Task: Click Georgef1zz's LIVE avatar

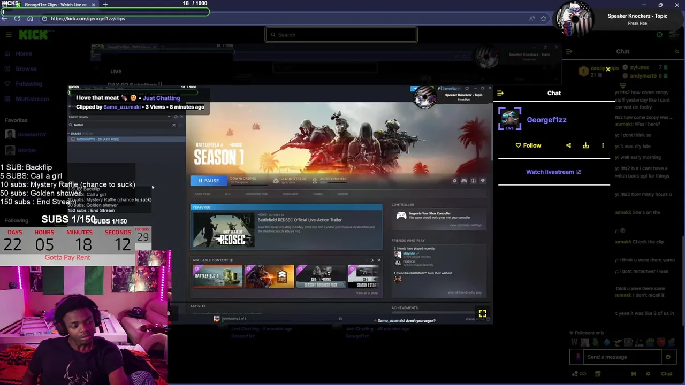Action: pyautogui.click(x=509, y=119)
